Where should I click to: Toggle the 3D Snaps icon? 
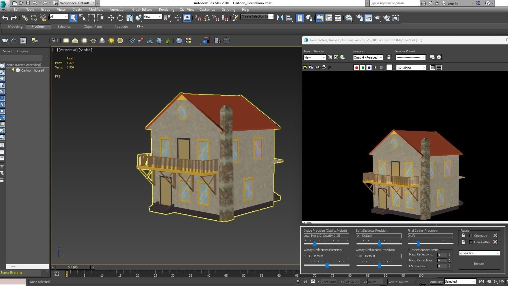[x=197, y=18]
